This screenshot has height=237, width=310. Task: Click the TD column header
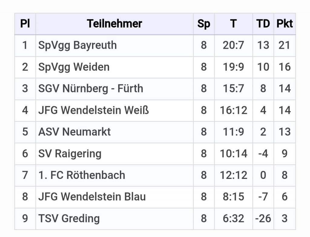click(263, 24)
